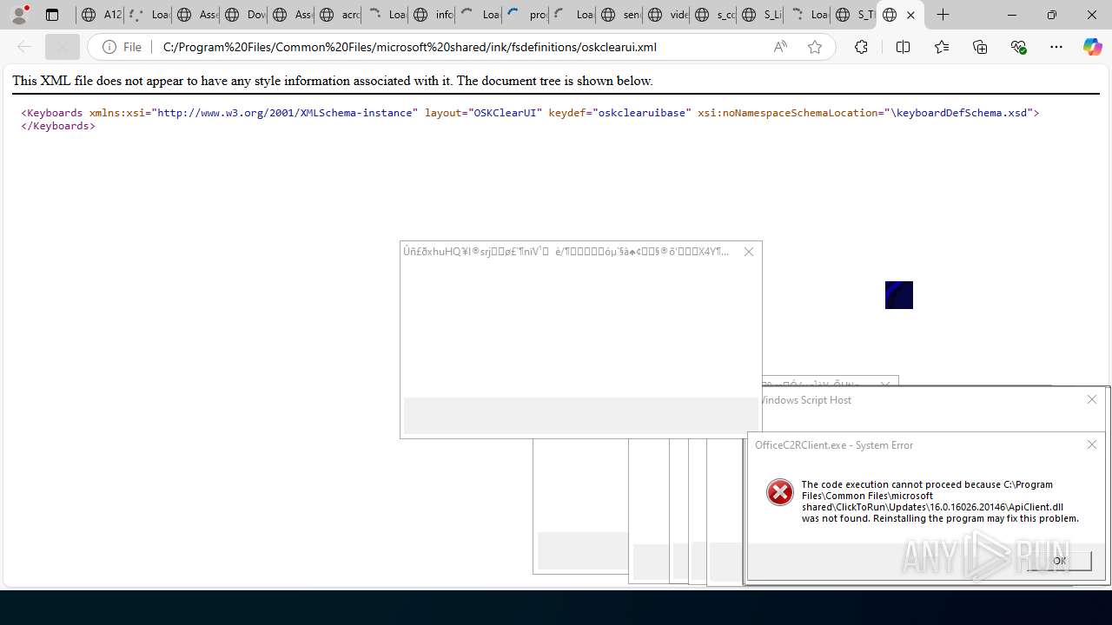
Task: Switch to the S_TI tab
Action: point(853,15)
